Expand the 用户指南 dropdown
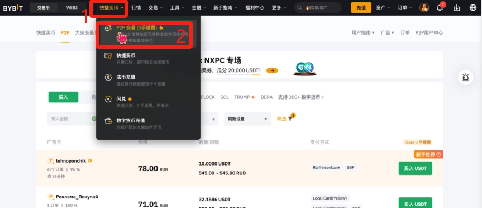Viewport: 482px width, 208px height. pyautogui.click(x=363, y=32)
